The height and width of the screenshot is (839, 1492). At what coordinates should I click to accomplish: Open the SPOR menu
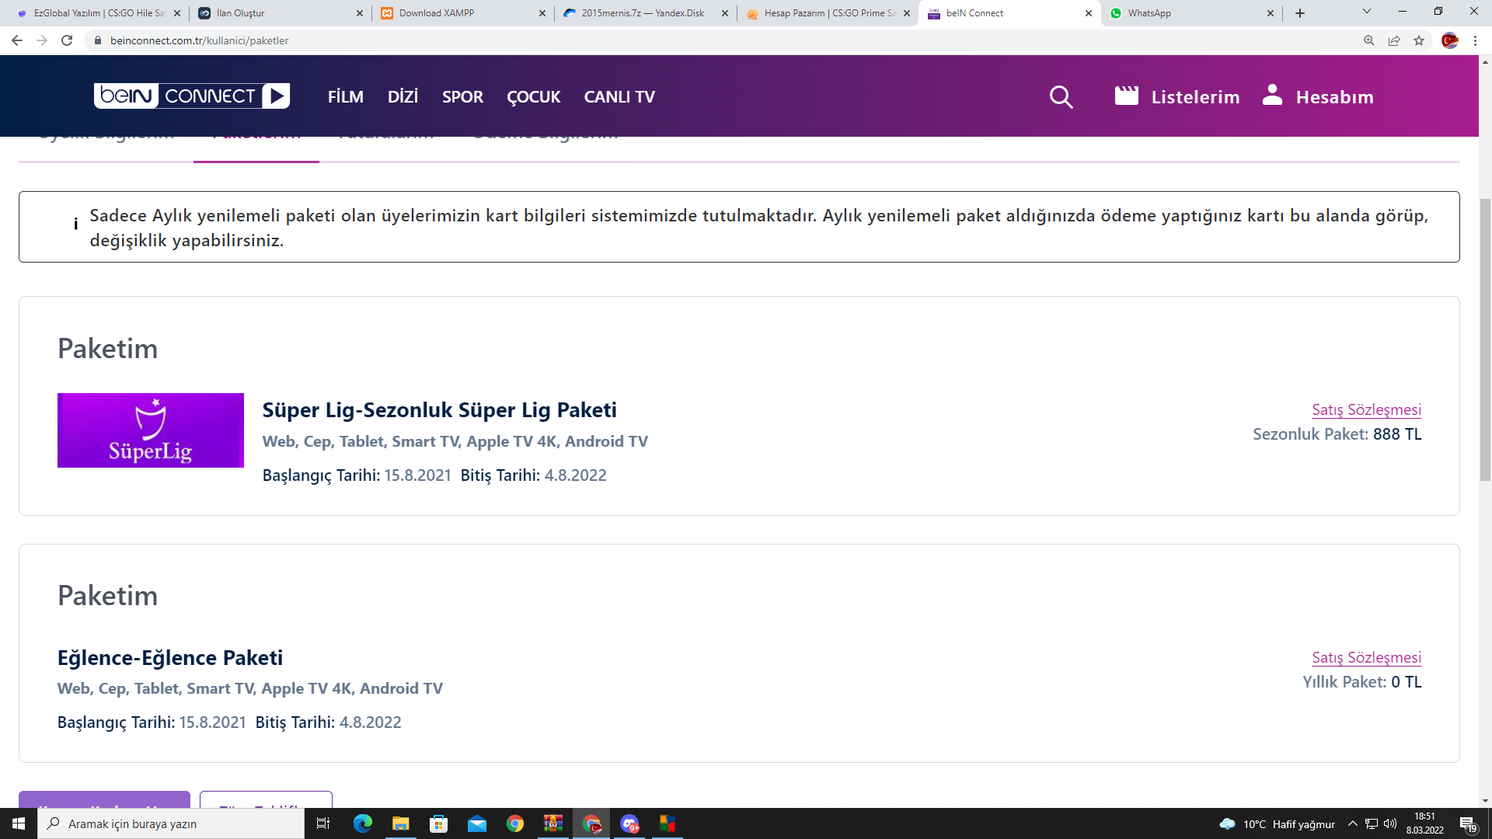pos(462,96)
